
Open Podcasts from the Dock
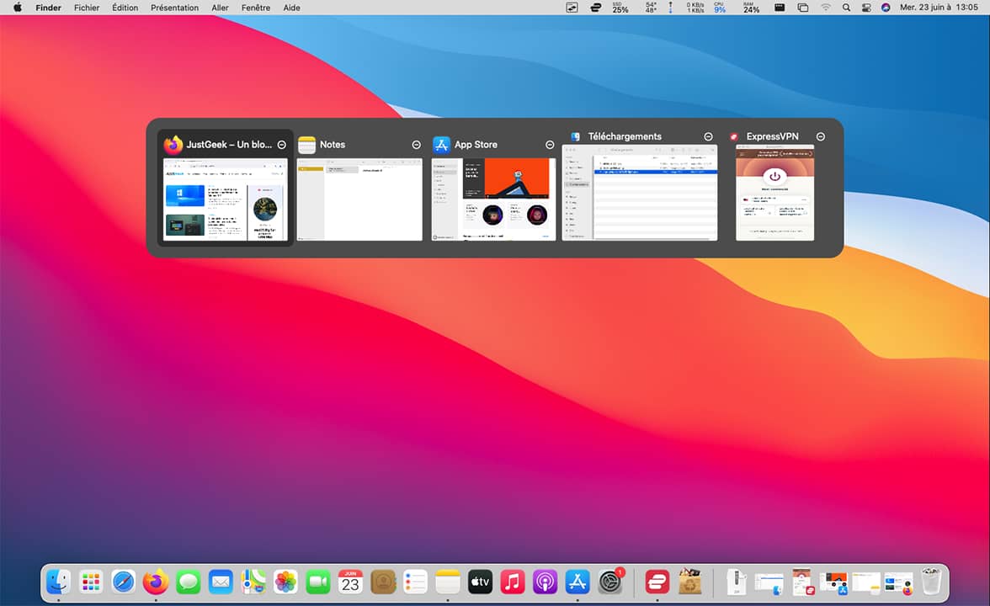[x=545, y=582]
